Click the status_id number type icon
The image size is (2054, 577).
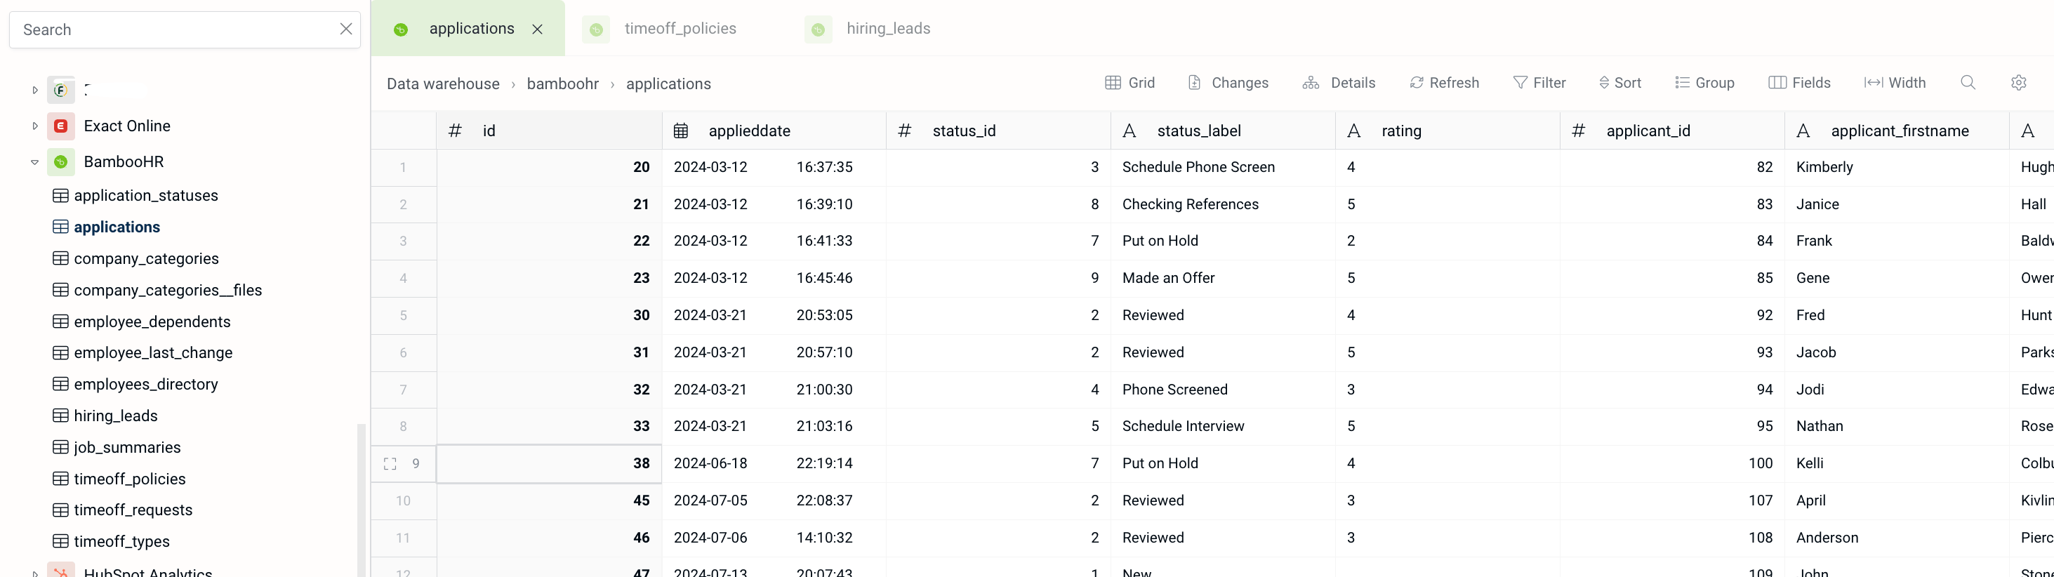905,131
